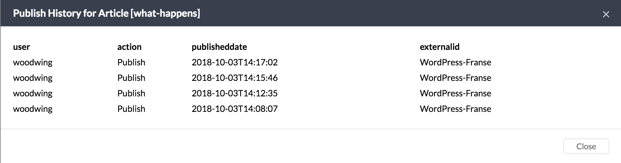Close the Publish History dialog with X
The height and width of the screenshot is (163, 621).
(x=606, y=14)
